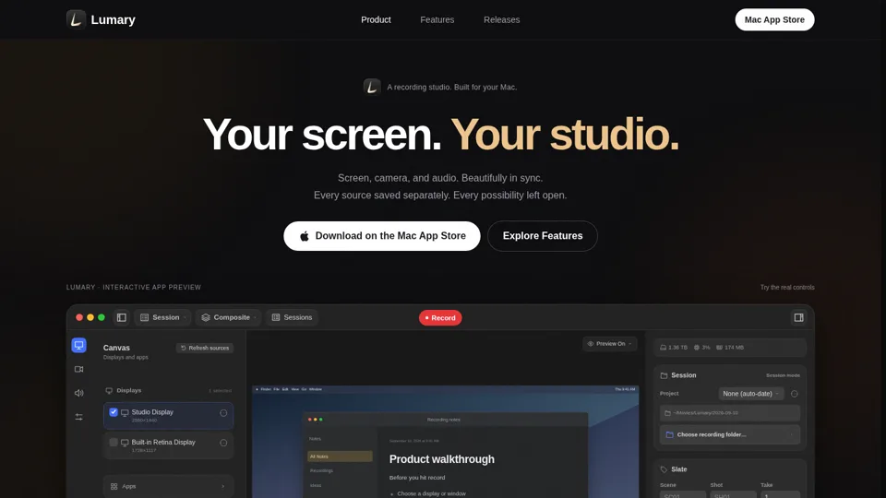Click Choose recording folder…
The width and height of the screenshot is (886, 498).
click(729, 434)
